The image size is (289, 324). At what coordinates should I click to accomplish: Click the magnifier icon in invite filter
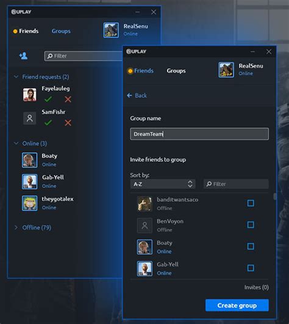pos(209,184)
